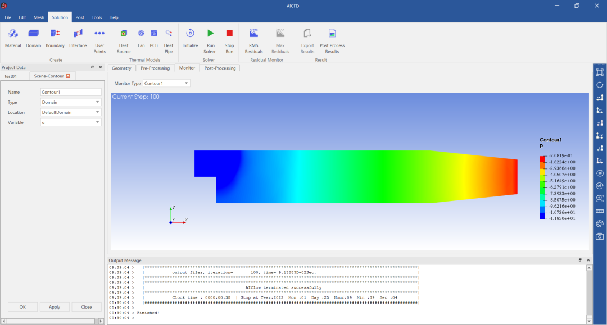Open User Points tool
This screenshot has height=325, width=607.
99,41
